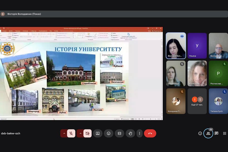Leave the call with red hang-up button
Screen dimensions: 228x152
point(150,134)
